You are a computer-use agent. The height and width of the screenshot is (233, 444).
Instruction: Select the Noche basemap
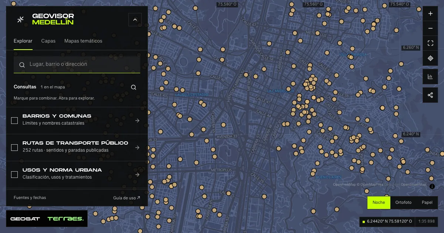pos(379,202)
